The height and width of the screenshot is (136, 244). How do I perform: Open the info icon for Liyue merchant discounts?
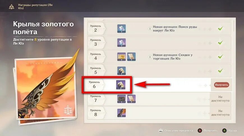tap(150, 57)
